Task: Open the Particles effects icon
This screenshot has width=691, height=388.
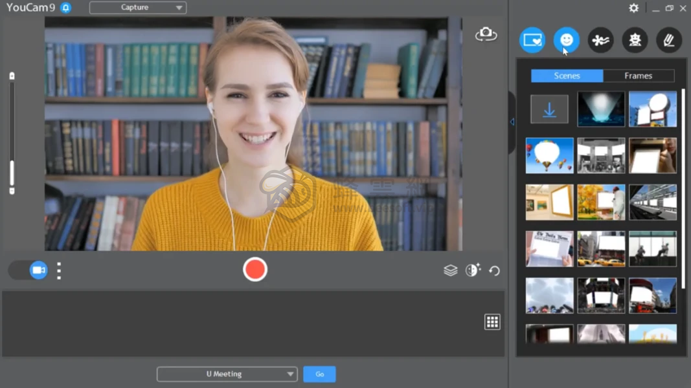Action: click(601, 40)
